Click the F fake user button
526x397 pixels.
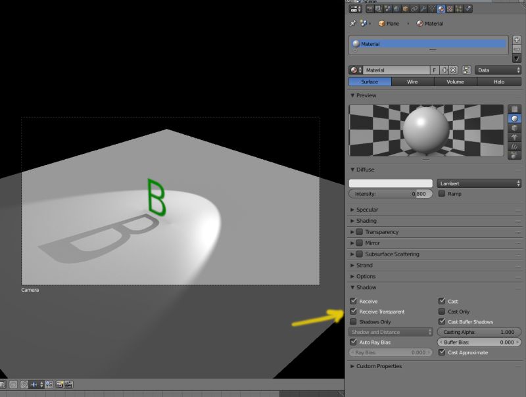pyautogui.click(x=435, y=70)
